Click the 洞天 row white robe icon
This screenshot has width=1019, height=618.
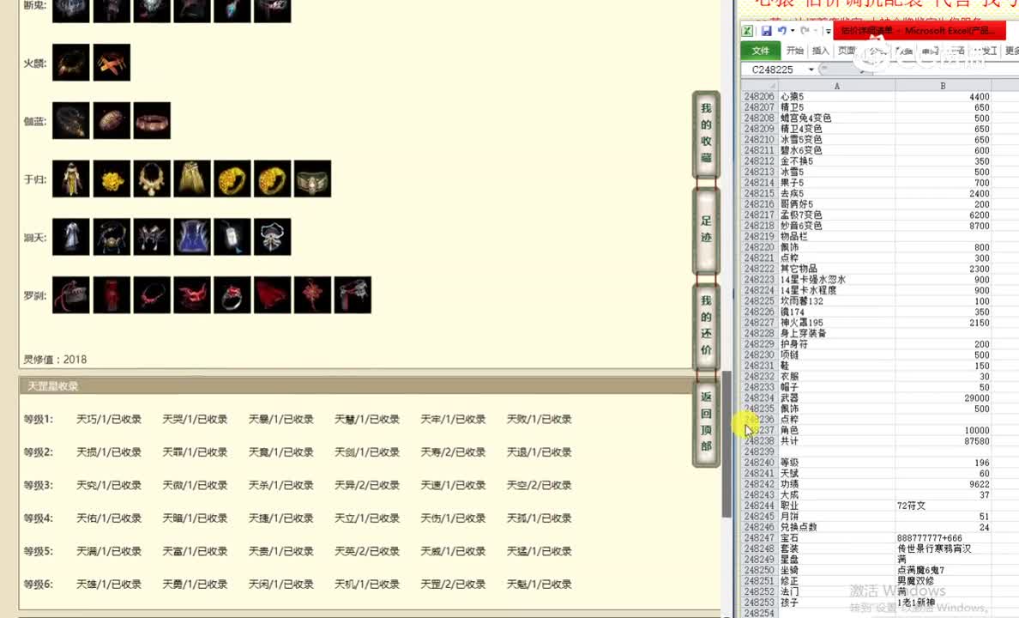pos(71,237)
